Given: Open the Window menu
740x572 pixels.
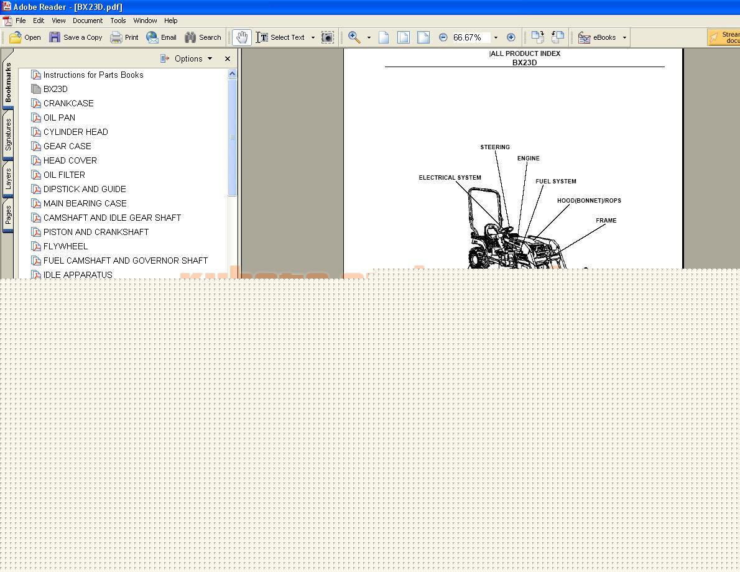Looking at the screenshot, I should click(x=145, y=21).
